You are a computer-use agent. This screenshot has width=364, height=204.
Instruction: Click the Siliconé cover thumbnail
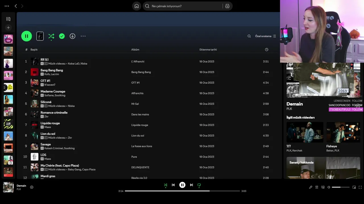(34, 104)
